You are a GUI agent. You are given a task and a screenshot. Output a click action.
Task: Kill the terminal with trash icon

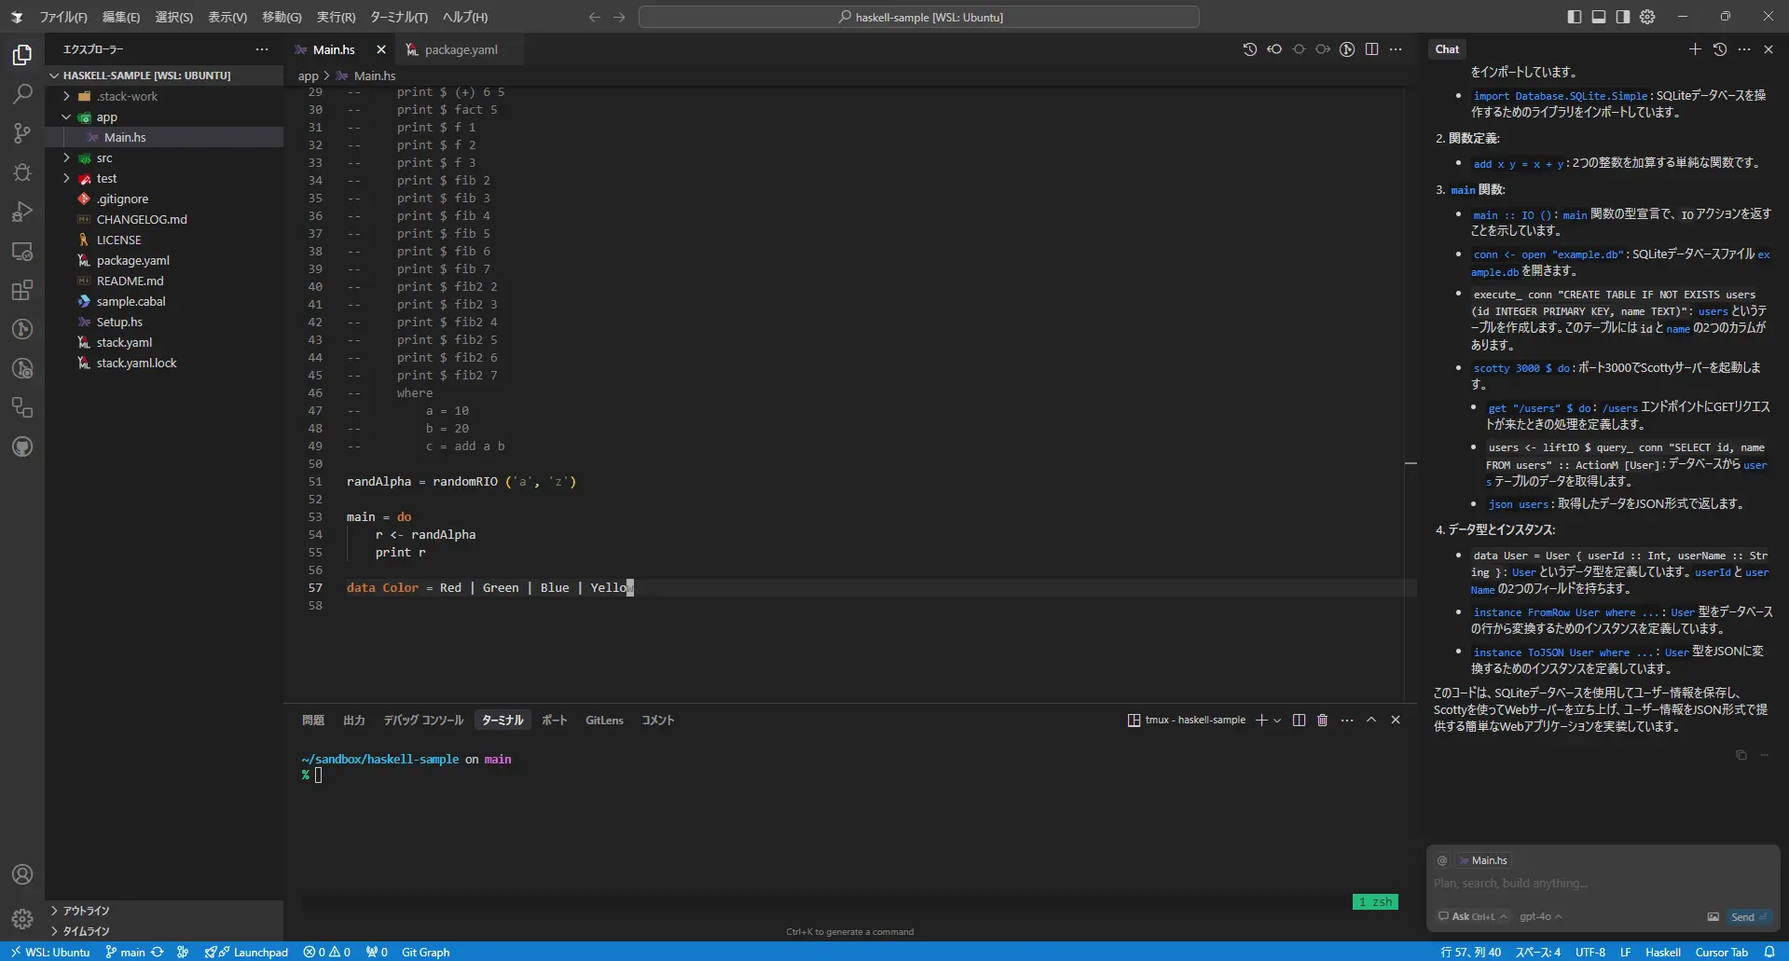[x=1322, y=720]
